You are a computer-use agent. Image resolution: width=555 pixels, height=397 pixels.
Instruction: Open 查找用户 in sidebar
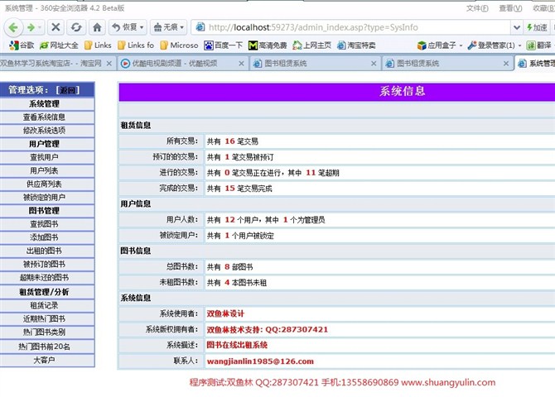[x=44, y=157]
